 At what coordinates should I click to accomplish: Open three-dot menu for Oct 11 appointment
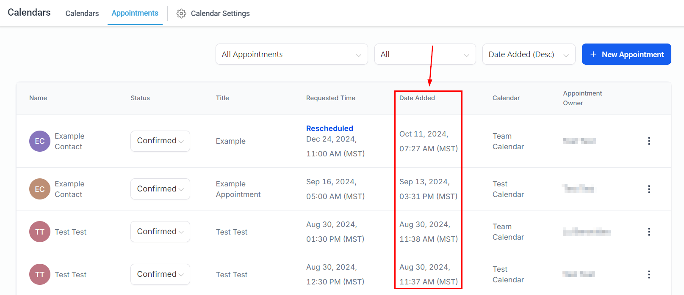point(649,141)
